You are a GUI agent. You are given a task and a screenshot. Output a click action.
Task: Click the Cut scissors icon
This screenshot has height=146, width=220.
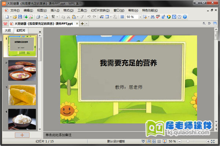click(x=69, y=17)
